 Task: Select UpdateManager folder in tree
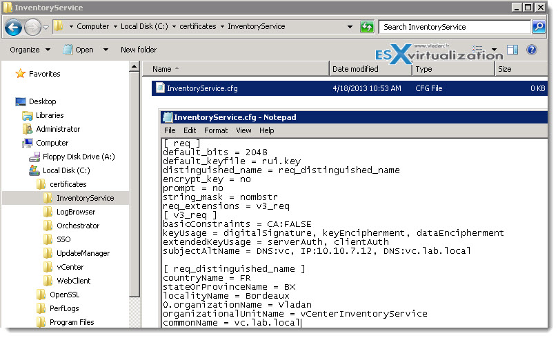point(83,253)
